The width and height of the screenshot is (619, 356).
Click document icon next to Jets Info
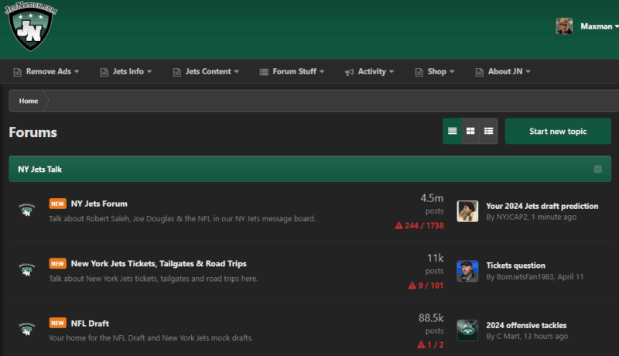tap(104, 72)
